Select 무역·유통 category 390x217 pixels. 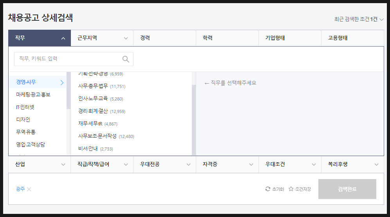coord(38,132)
